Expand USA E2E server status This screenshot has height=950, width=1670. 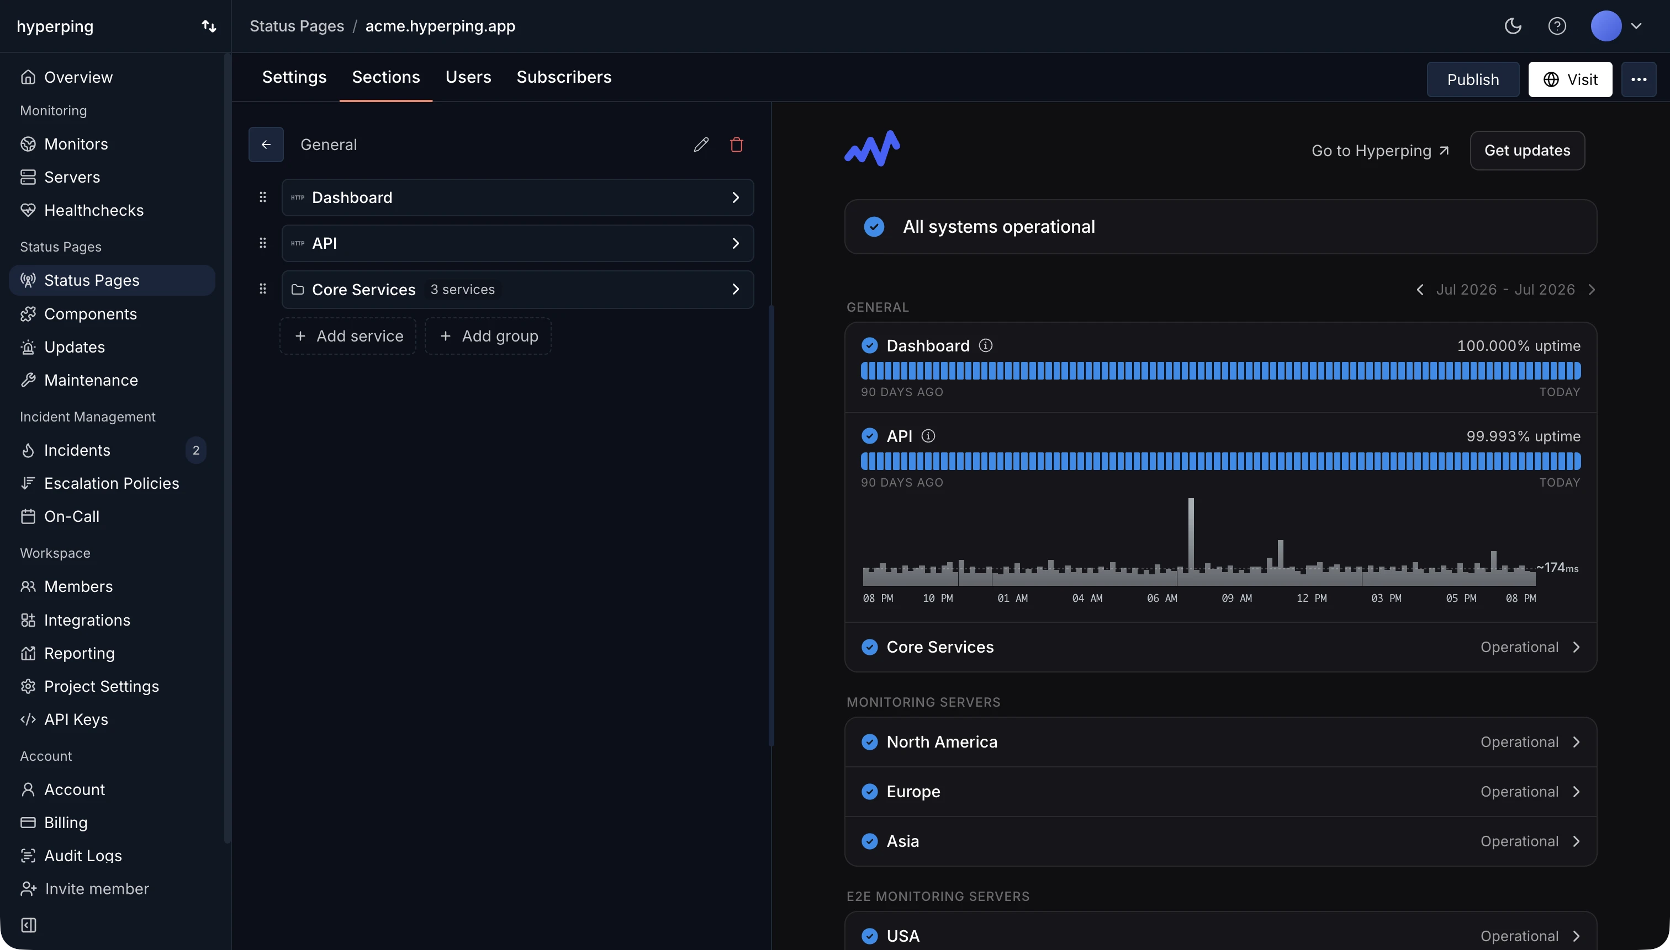tap(1220, 936)
